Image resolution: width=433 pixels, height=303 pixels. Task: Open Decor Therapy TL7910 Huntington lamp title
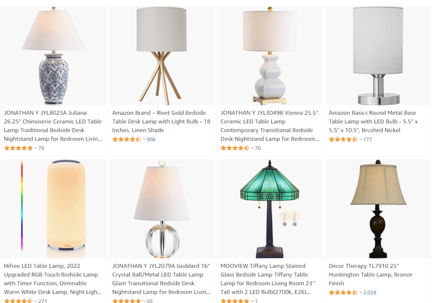pyautogui.click(x=370, y=274)
